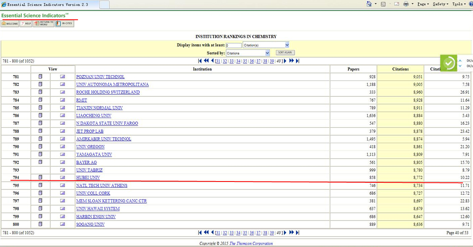The image size is (473, 247).
Task: Open the UNIV HAWAII SYSTEM link
Action: pos(98,209)
